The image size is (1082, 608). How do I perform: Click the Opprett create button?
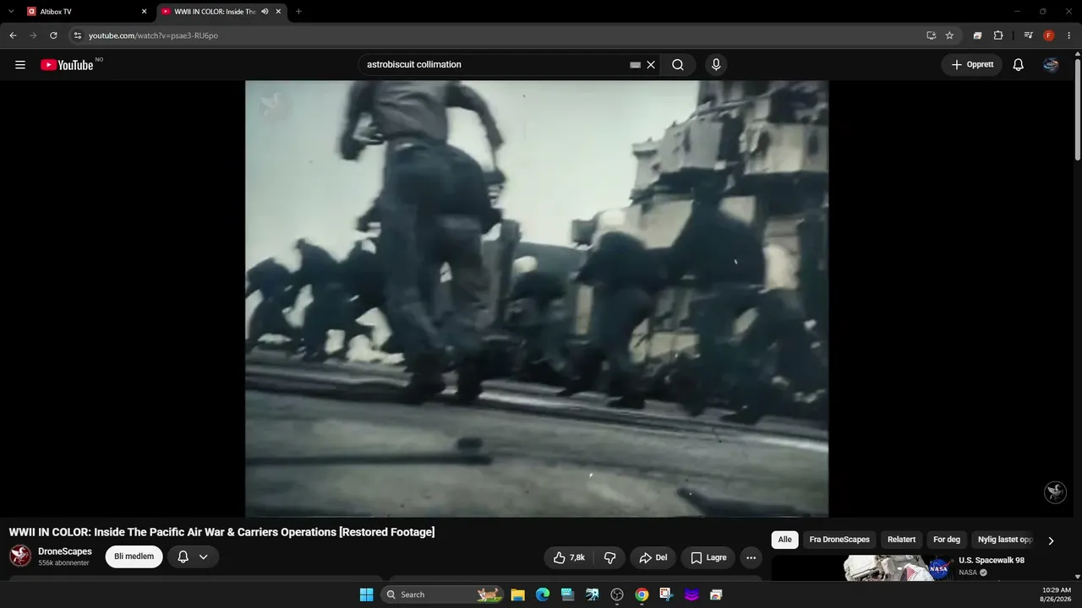pyautogui.click(x=972, y=65)
